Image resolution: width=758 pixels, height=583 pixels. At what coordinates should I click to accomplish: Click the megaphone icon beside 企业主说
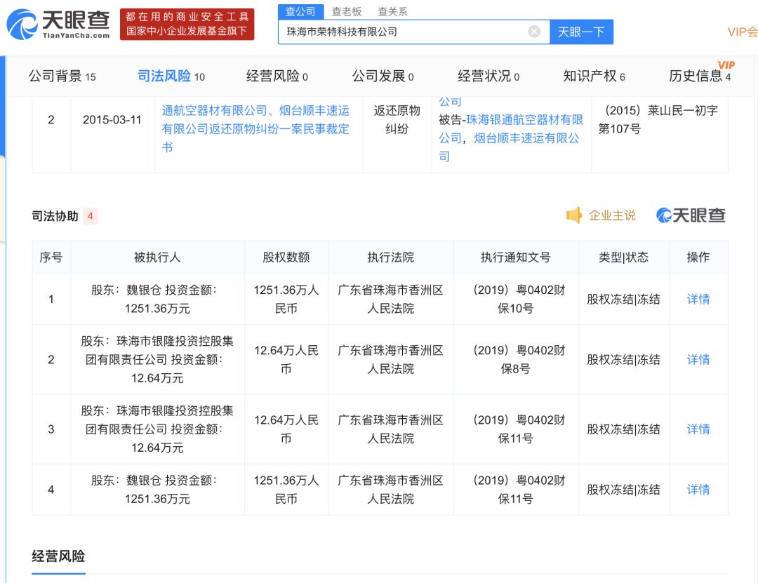pyautogui.click(x=576, y=215)
